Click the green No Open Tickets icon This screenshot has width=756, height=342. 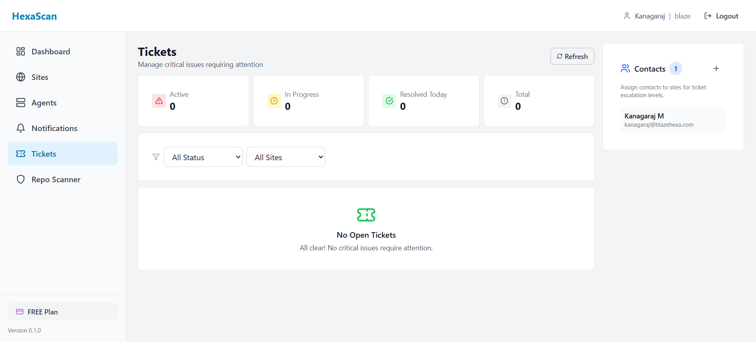(x=366, y=215)
